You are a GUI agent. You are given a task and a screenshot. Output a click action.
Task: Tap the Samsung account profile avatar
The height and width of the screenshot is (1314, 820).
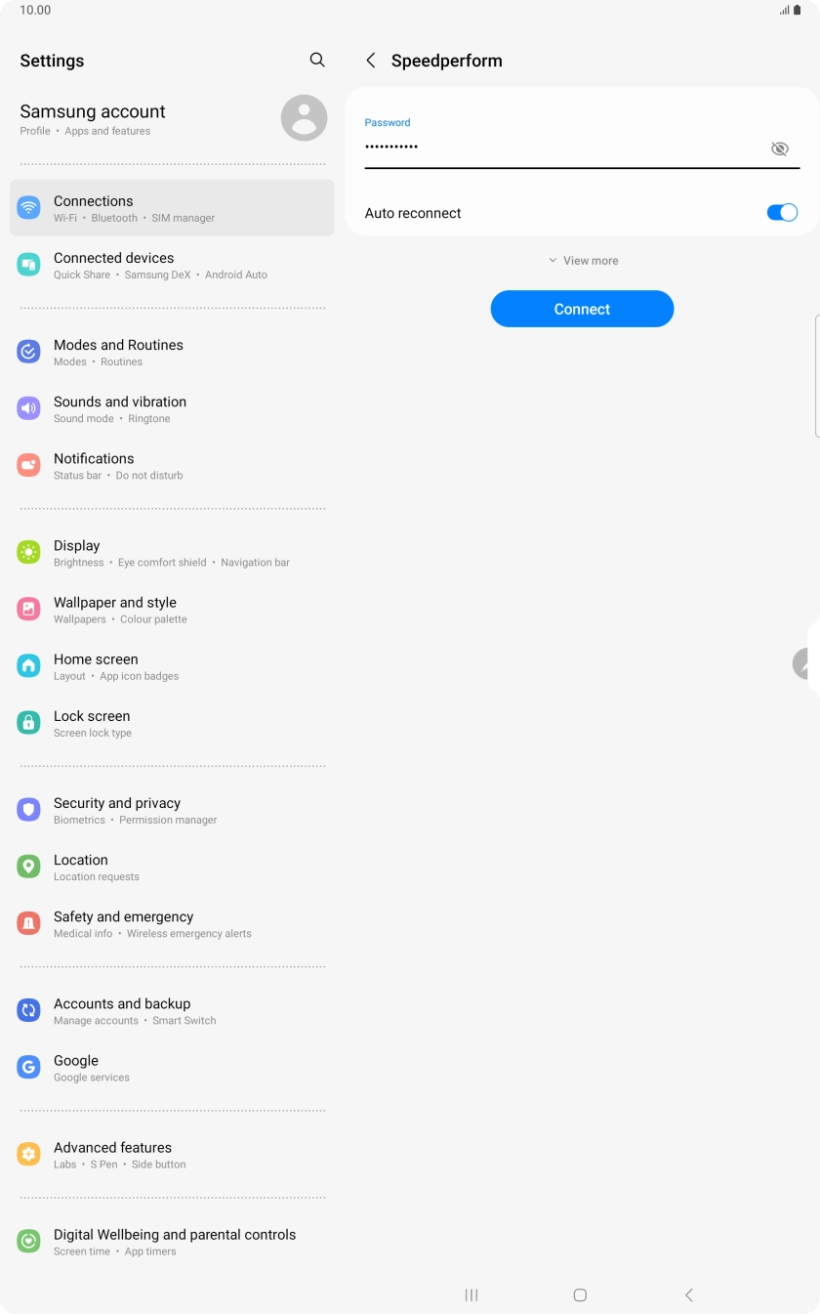click(x=304, y=118)
